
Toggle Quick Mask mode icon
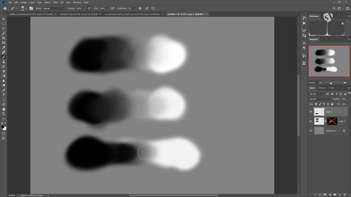(4, 134)
